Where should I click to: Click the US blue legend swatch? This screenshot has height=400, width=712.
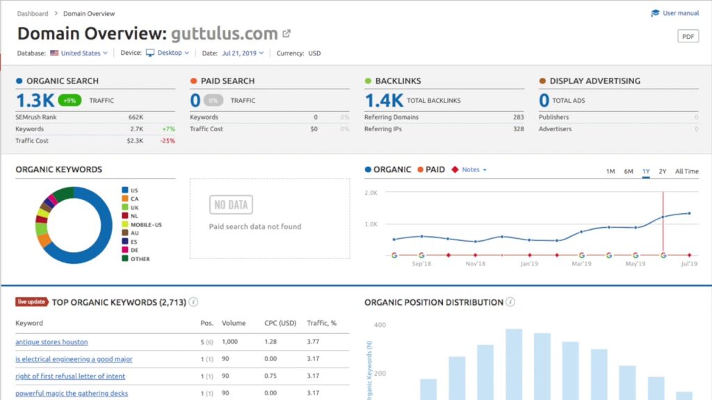125,190
